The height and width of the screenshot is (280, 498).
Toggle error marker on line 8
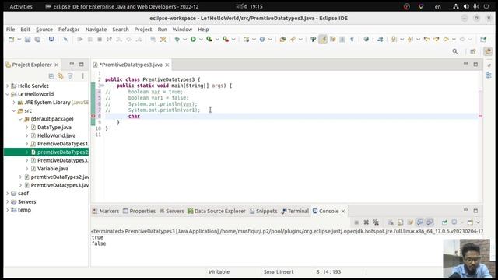point(93,116)
